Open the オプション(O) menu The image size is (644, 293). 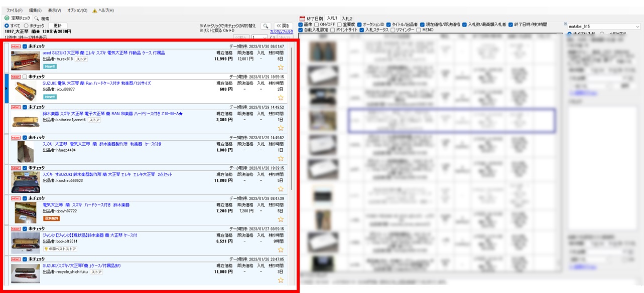(77, 11)
